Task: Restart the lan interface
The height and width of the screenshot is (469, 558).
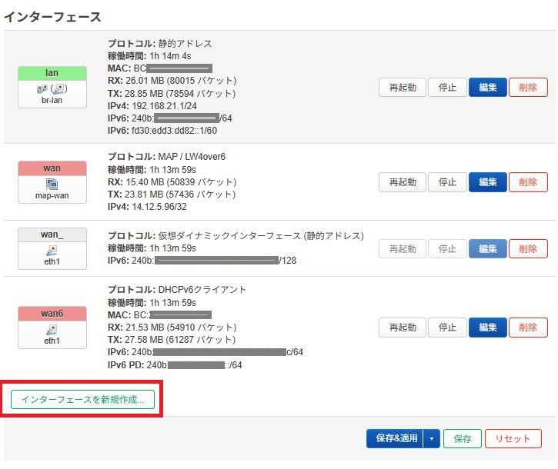Action: click(x=402, y=88)
